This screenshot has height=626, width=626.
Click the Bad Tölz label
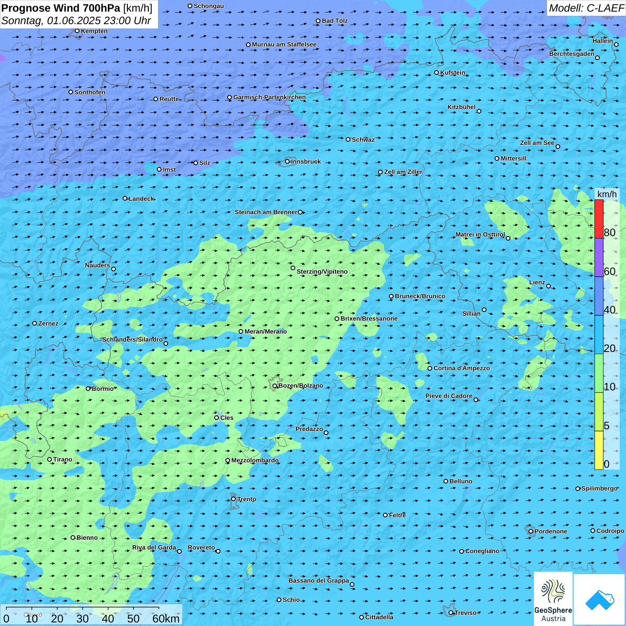pyautogui.click(x=334, y=21)
